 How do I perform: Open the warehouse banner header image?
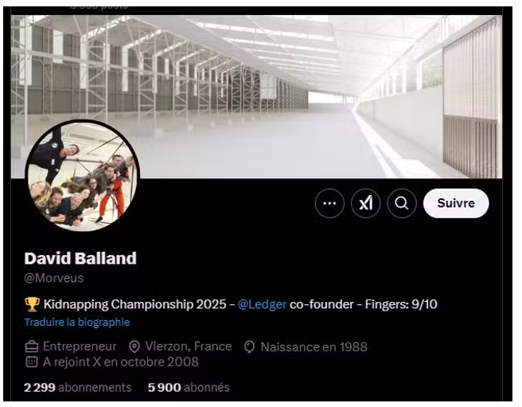pyautogui.click(x=256, y=96)
